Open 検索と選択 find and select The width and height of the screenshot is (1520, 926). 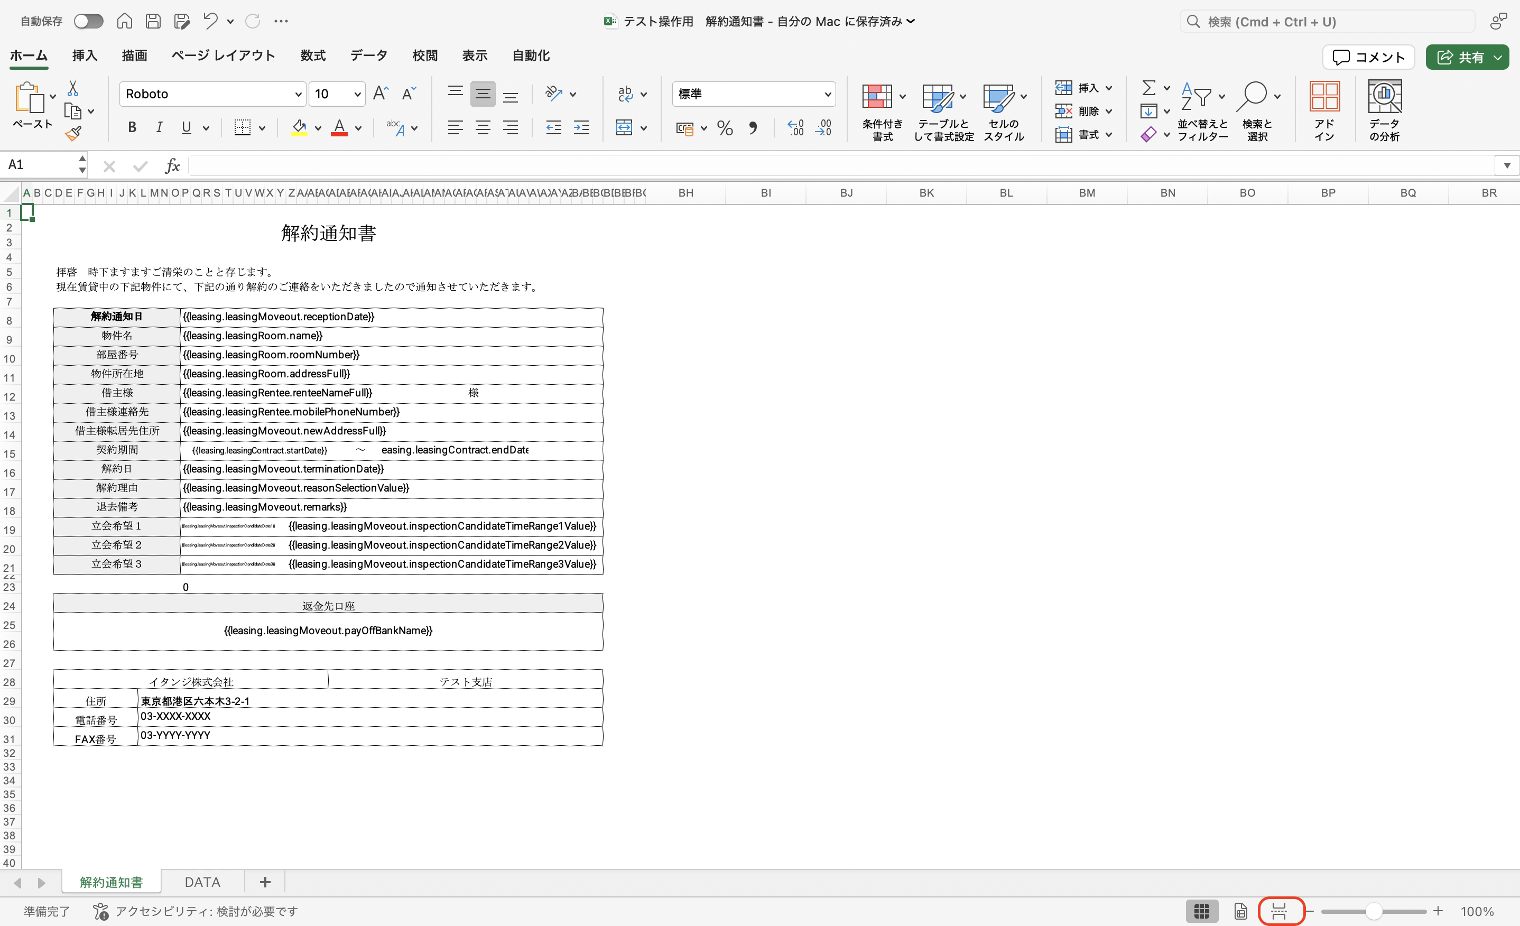(1257, 112)
